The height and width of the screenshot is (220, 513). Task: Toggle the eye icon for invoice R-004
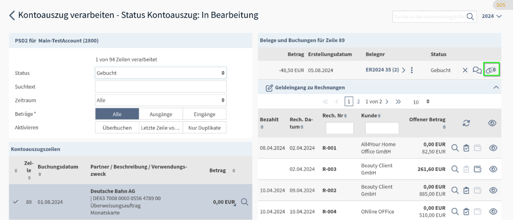pos(494,211)
